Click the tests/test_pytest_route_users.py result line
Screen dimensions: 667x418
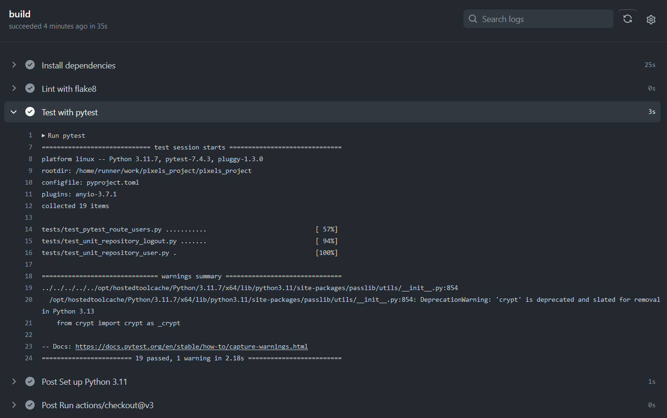tap(189, 229)
